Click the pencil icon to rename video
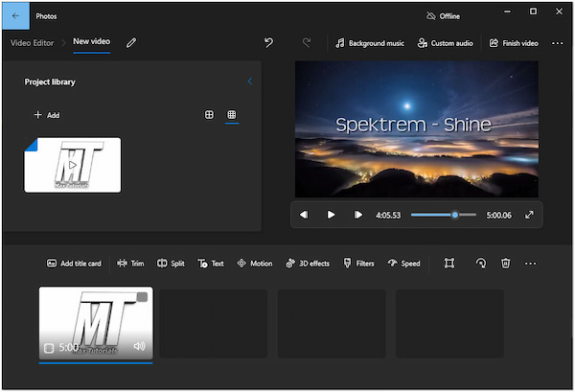This screenshot has height=392, width=575. tap(131, 43)
